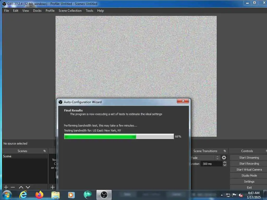This screenshot has height=200, width=267.
Task: Click Start Virtual Camera button
Action: (x=249, y=169)
